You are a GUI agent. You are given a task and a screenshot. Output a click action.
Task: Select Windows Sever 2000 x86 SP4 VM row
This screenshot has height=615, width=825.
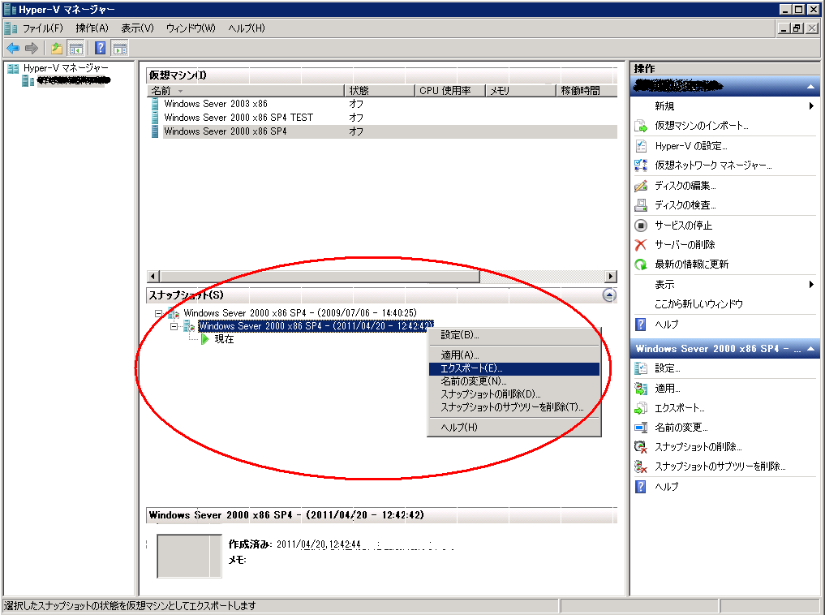[383, 131]
